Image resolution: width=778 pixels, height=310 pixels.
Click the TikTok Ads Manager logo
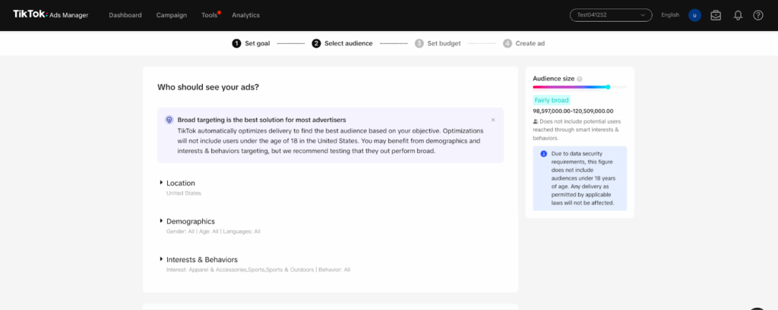(50, 14)
